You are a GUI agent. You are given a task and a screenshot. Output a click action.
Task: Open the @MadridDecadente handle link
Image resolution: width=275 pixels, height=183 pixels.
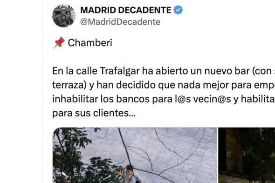coord(120,22)
